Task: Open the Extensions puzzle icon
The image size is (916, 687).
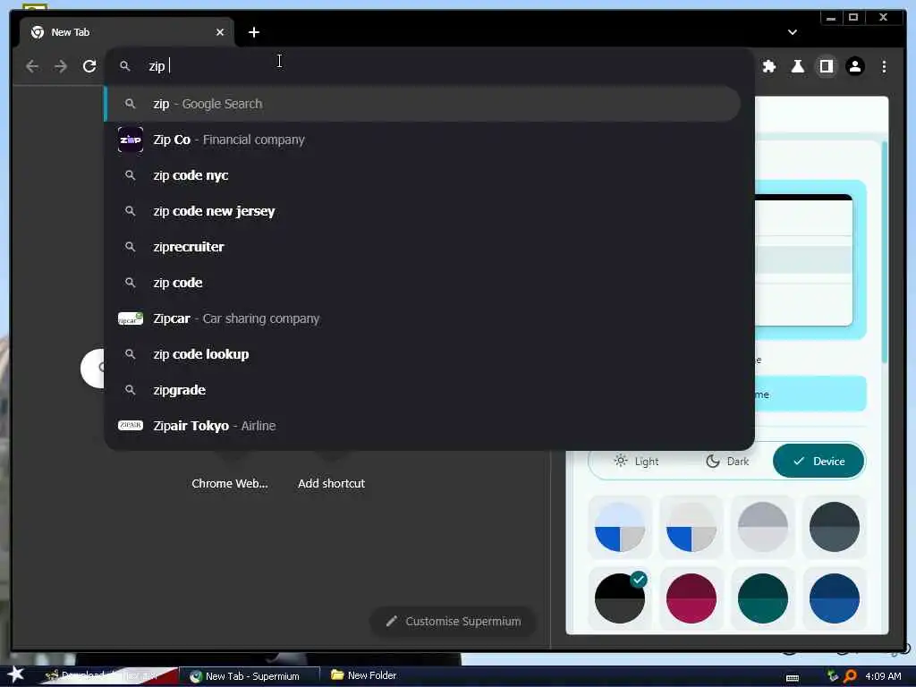Action: pos(769,66)
